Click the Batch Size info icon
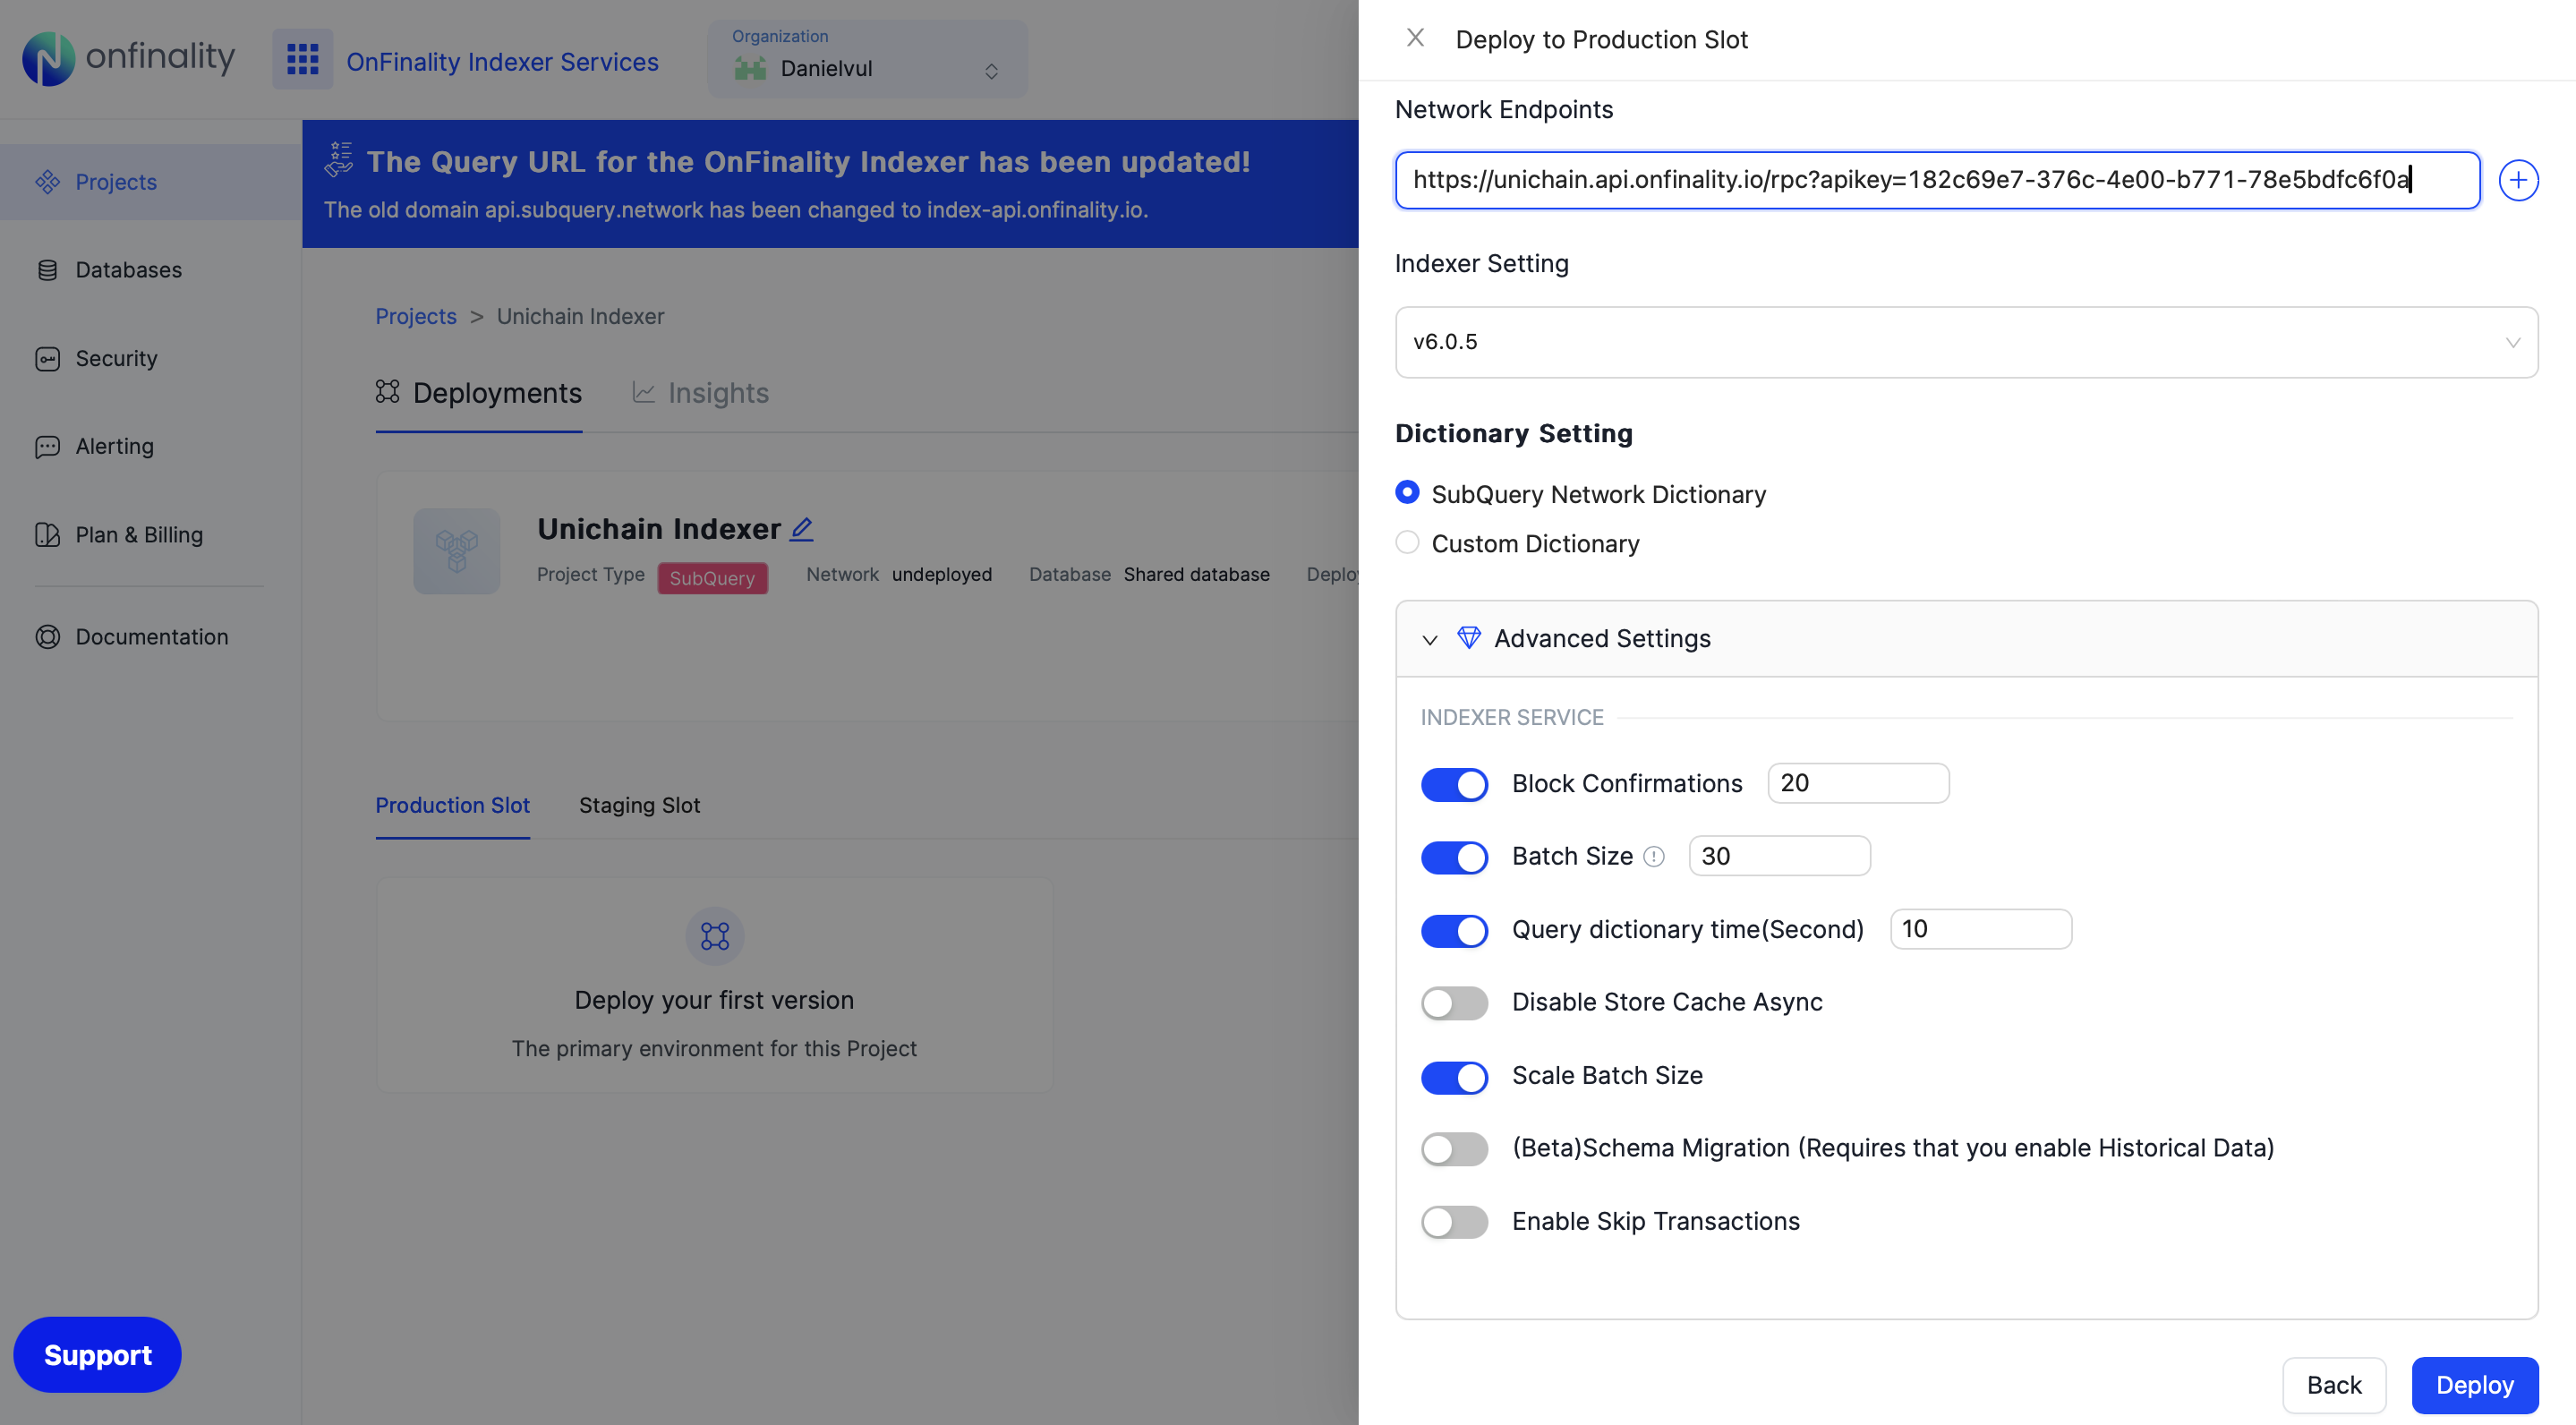This screenshot has height=1425, width=2576. point(1654,856)
